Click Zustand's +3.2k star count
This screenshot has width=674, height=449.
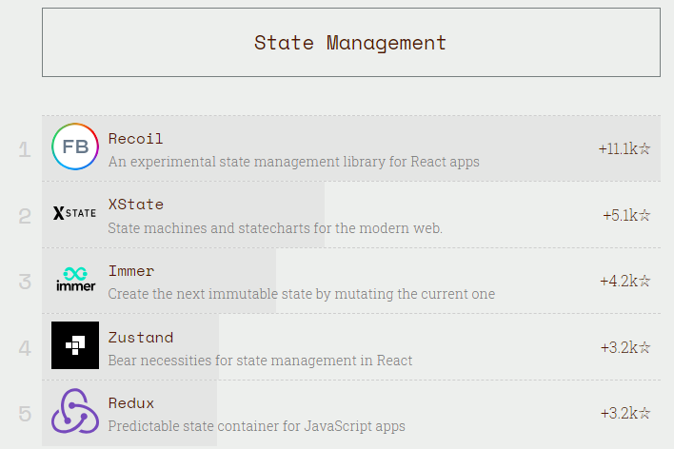[x=625, y=347]
